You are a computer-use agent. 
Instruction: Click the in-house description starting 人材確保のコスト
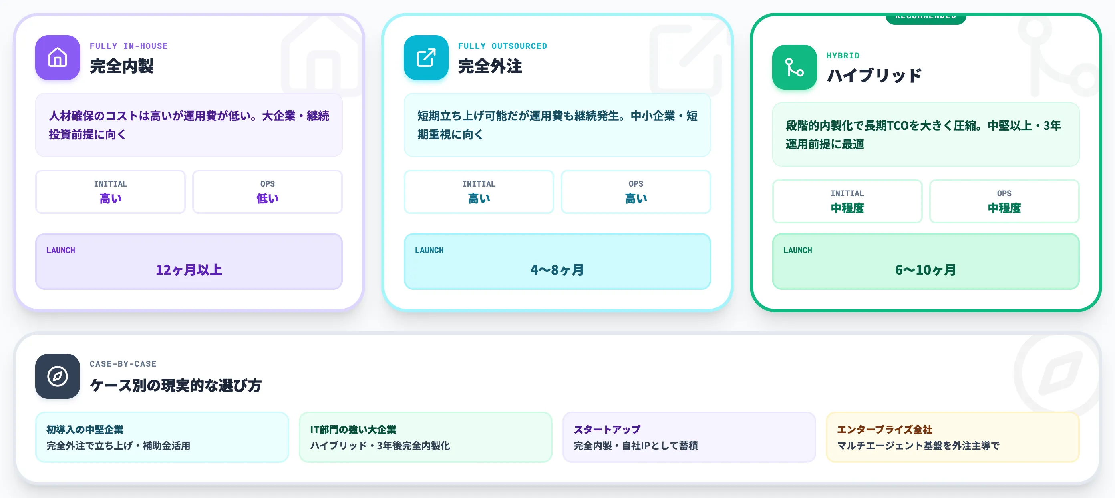click(x=189, y=125)
